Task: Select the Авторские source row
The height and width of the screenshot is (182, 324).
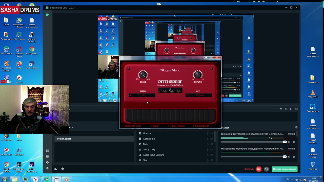Action: click(175, 139)
